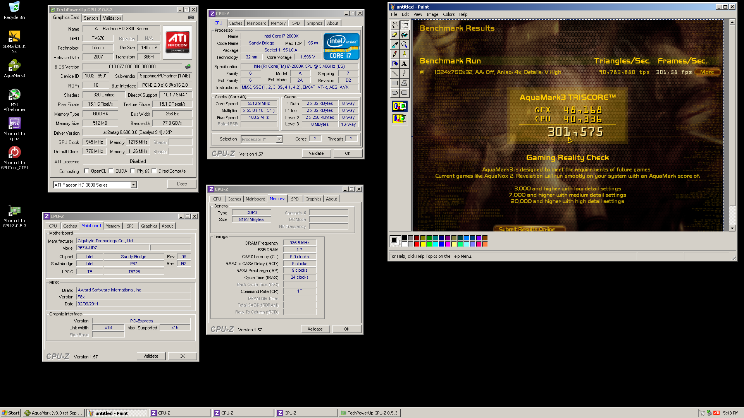Click the Start button on the taskbar
The image size is (744, 418).
(11, 413)
